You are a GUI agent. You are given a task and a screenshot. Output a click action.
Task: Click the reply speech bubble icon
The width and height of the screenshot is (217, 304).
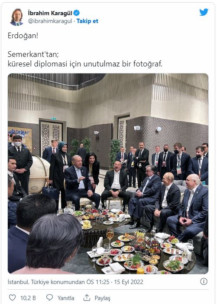point(49,297)
